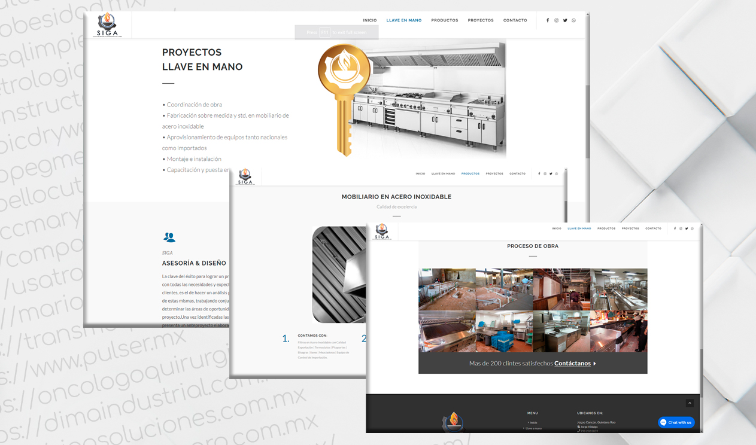This screenshot has width=756, height=445.
Task: Click the Twitter bird icon in the topmost header
Action: 565,20
